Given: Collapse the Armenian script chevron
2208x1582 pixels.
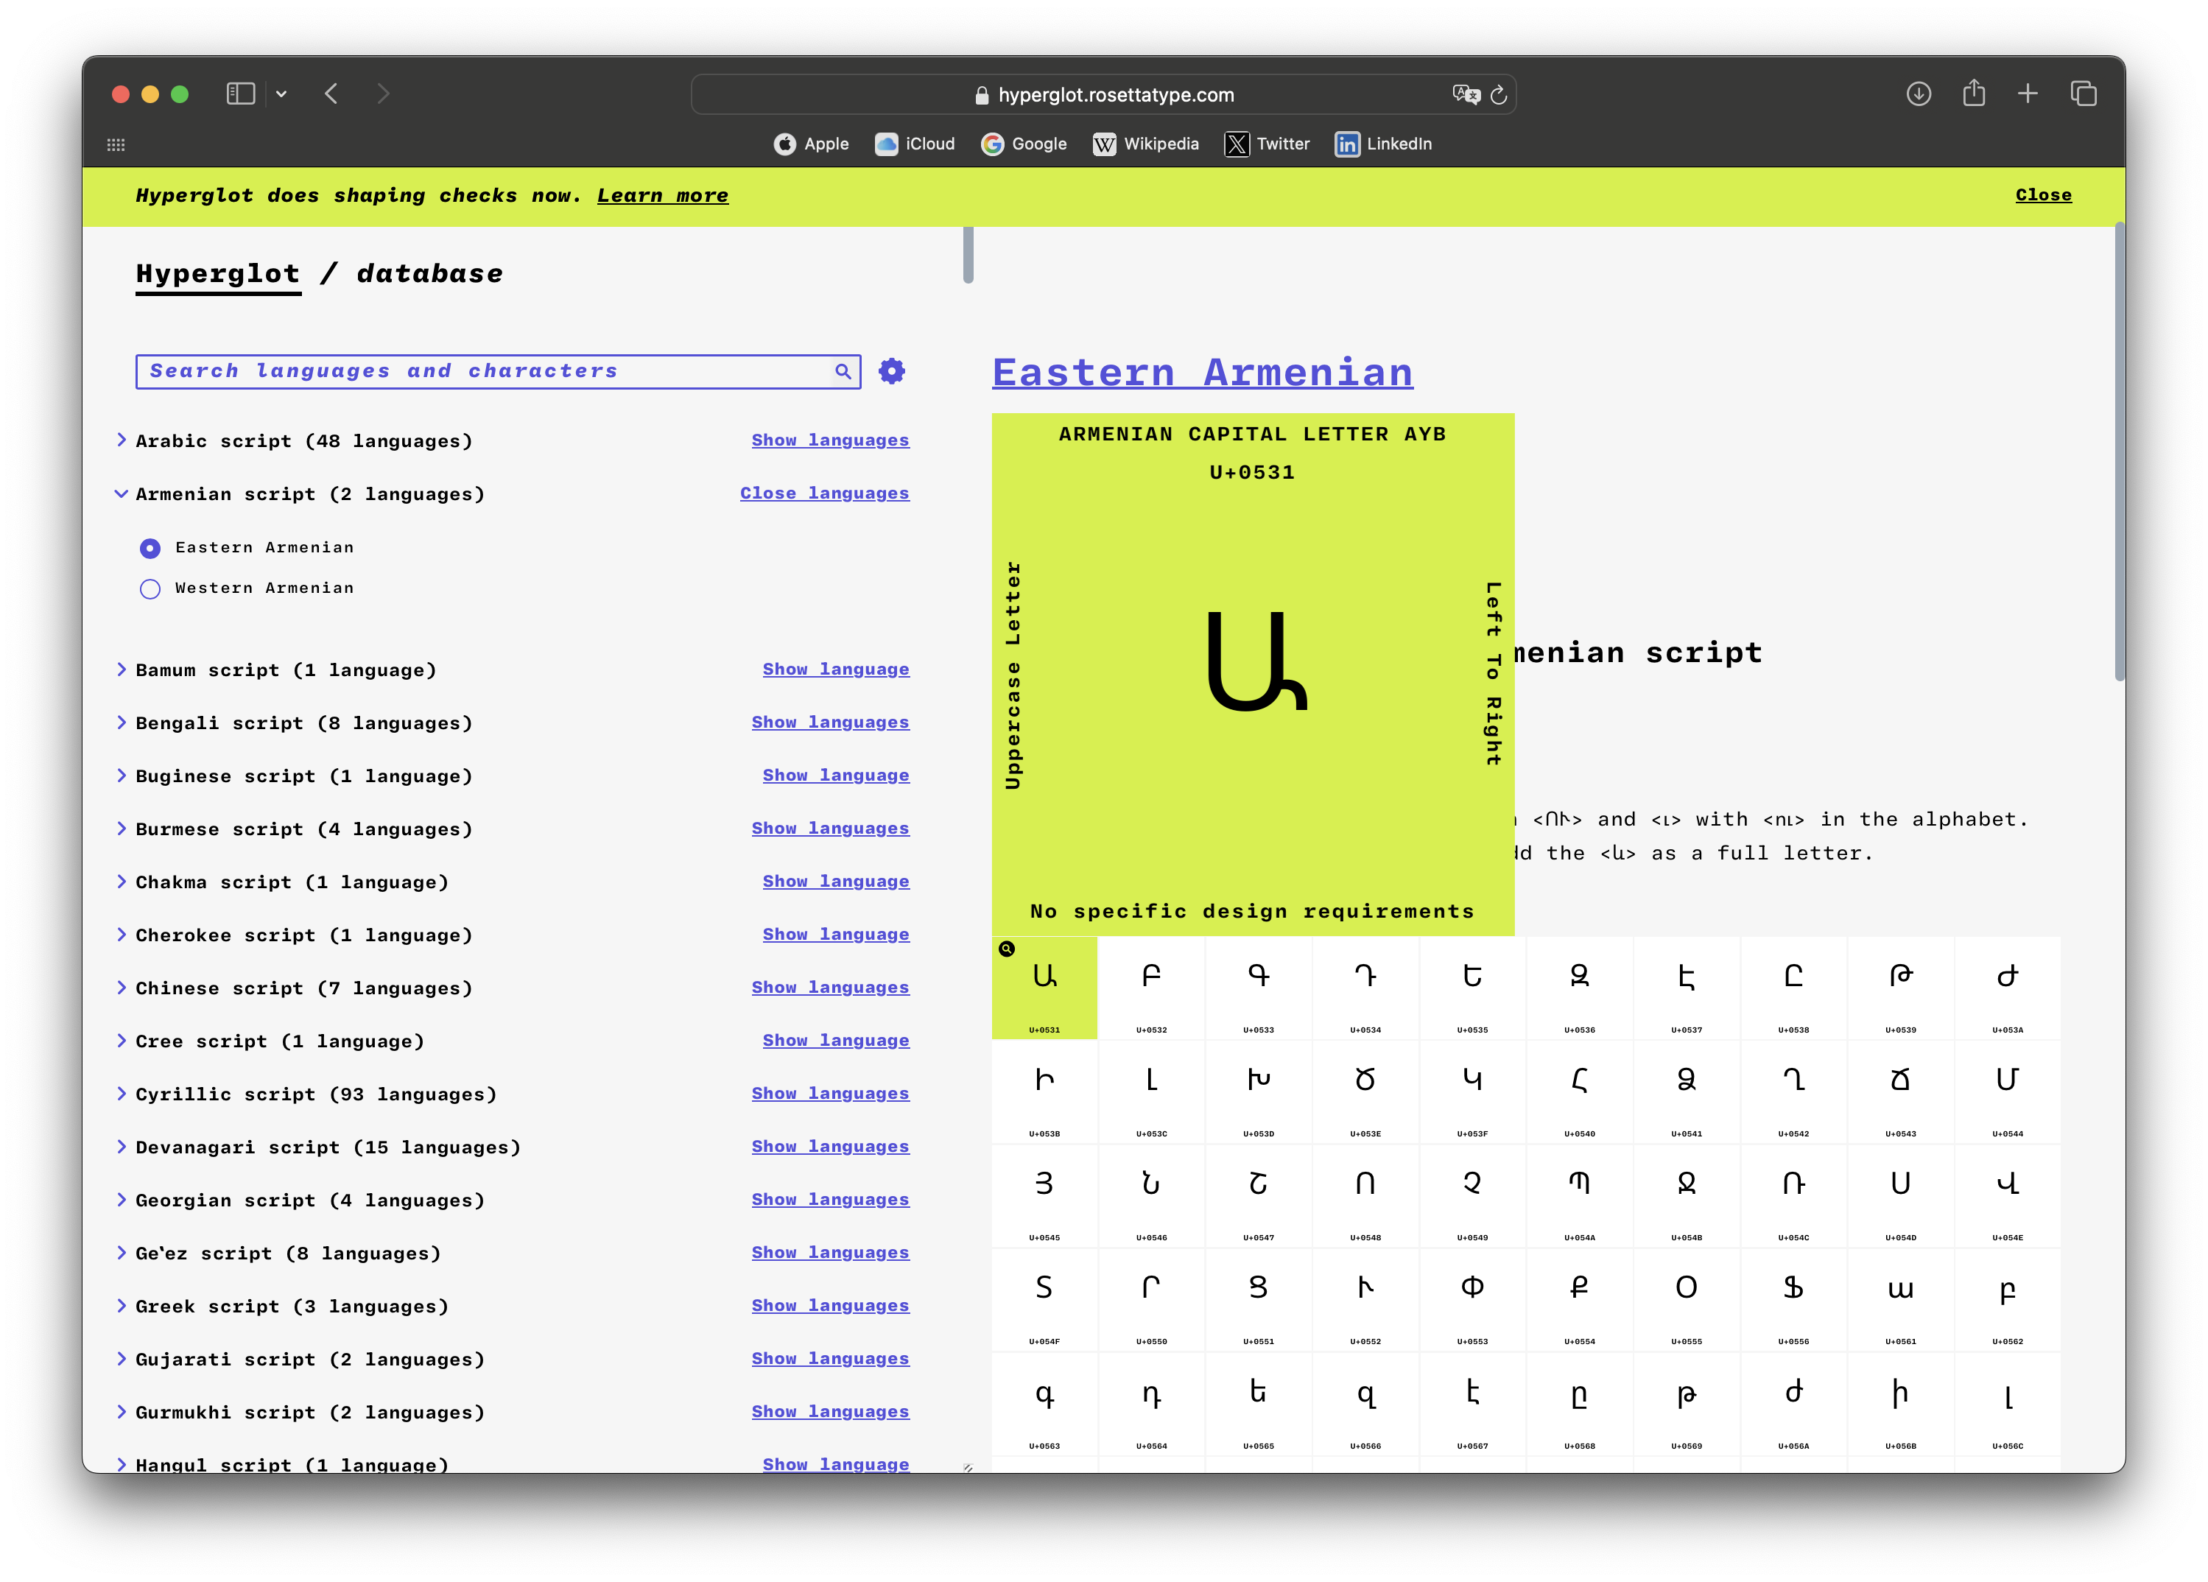Looking at the screenshot, I should 122,493.
